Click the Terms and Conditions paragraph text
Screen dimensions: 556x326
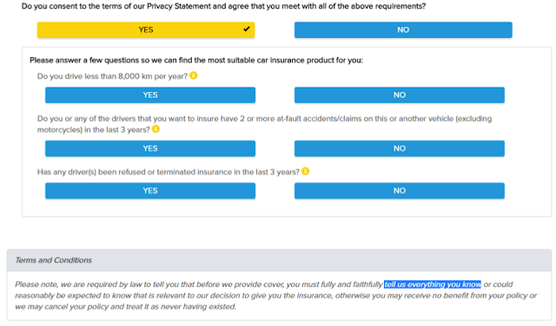(x=276, y=295)
